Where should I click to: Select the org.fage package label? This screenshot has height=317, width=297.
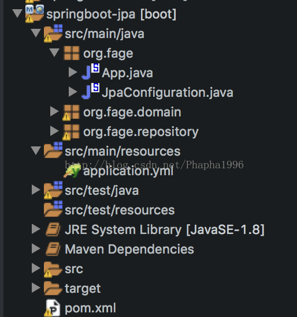(x=108, y=54)
